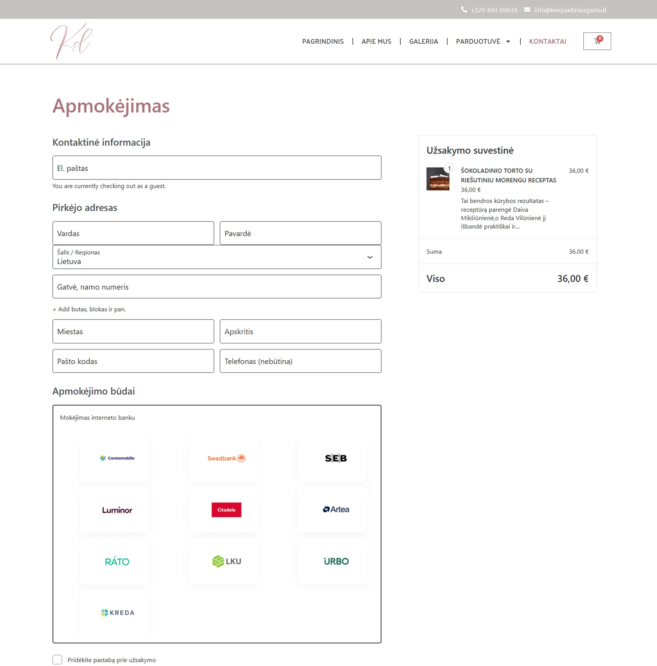Image resolution: width=657 pixels, height=666 pixels.
Task: Expand the PARDUOTUVĖ menu arrow
Action: (508, 41)
